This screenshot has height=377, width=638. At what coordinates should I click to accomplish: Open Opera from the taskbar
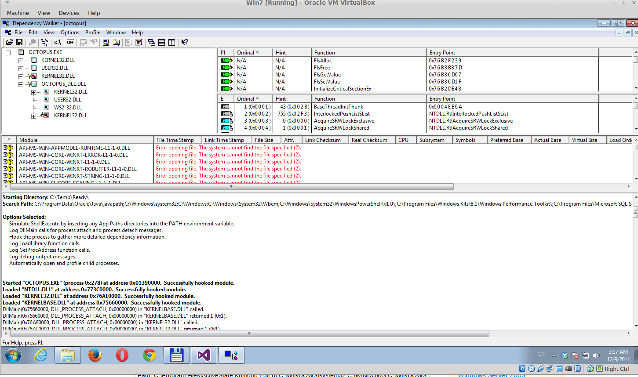[122, 355]
